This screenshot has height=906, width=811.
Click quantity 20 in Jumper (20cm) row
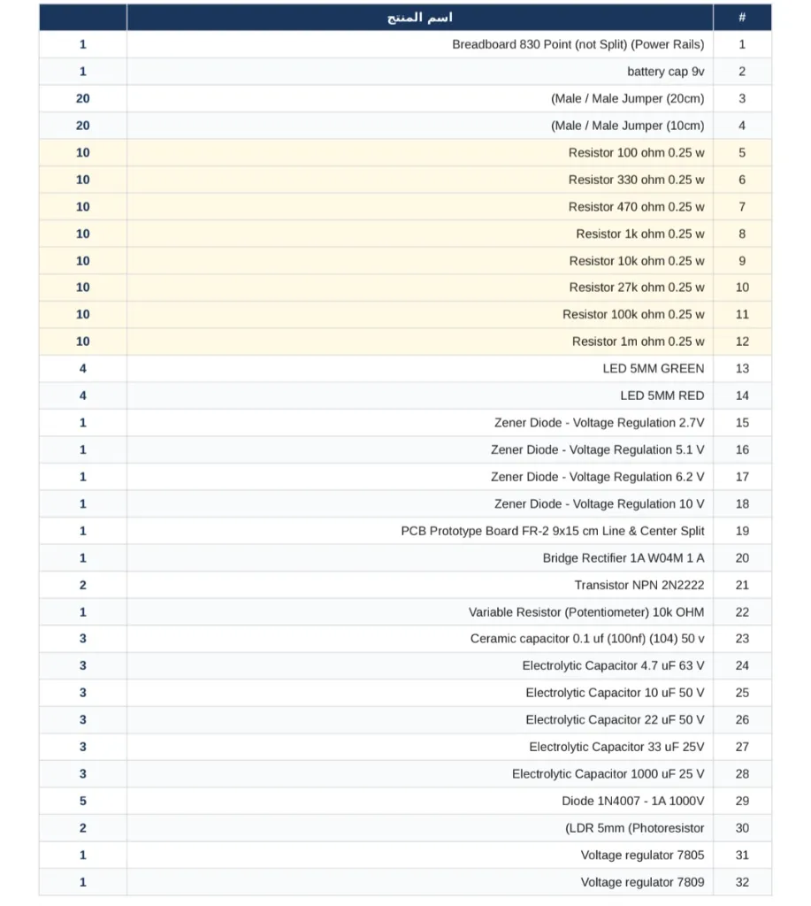point(83,99)
